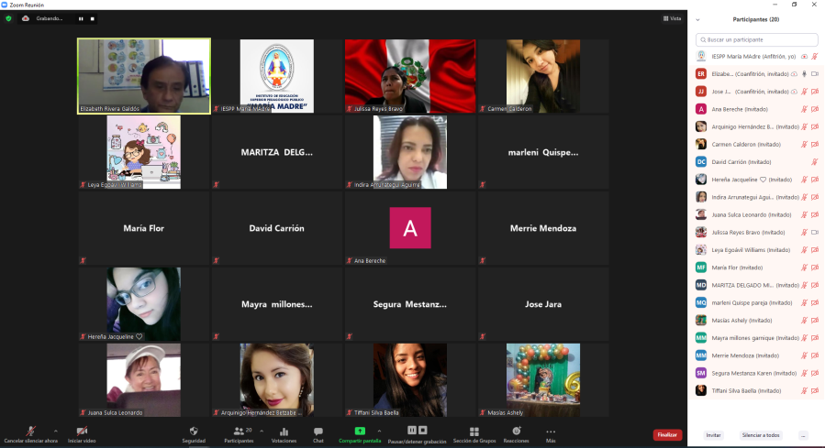825x448 pixels.
Task: Click the green Compartir pantalla icon
Action: 360,431
